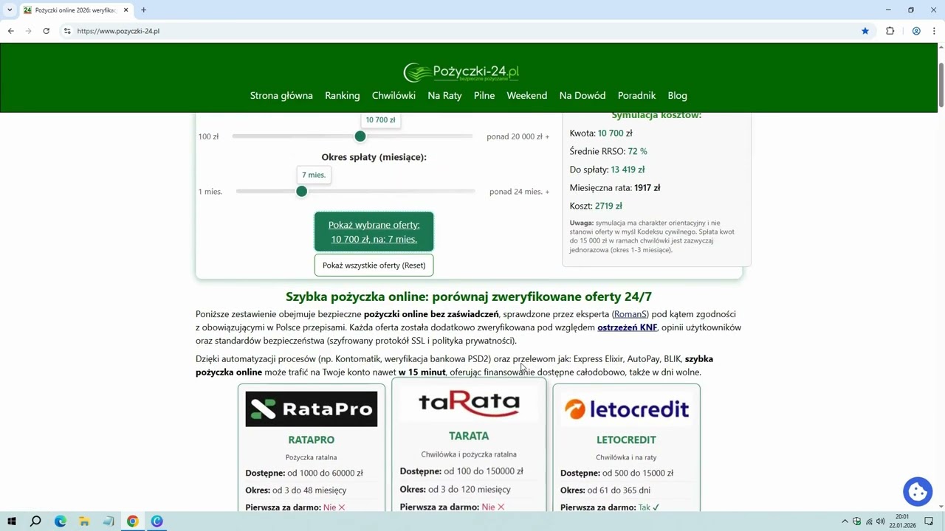Open the Blog menu item
The width and height of the screenshot is (945, 531).
(678, 95)
